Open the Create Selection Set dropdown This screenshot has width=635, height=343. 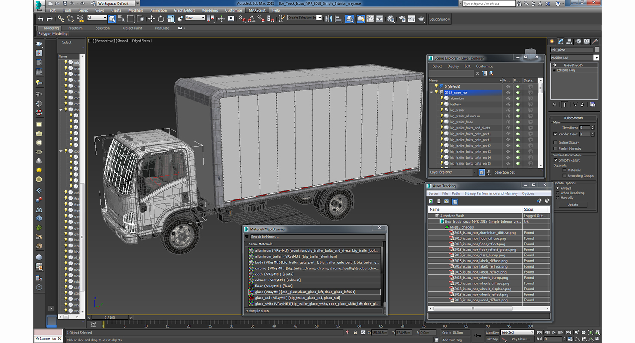coord(320,18)
